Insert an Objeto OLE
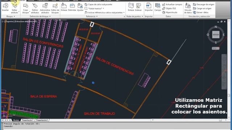Viewport: 232px width, 130px height. pos(169,8)
